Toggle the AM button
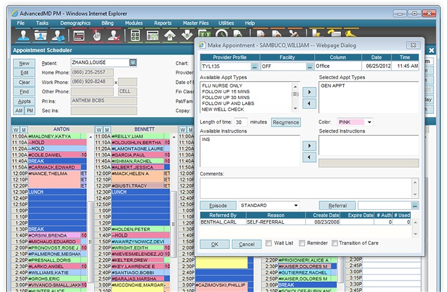This screenshot has height=292, width=447. [x=19, y=111]
